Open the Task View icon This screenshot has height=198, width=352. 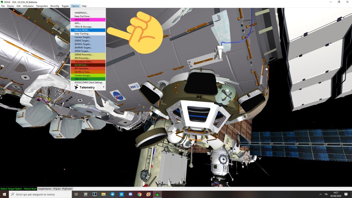coord(76,194)
